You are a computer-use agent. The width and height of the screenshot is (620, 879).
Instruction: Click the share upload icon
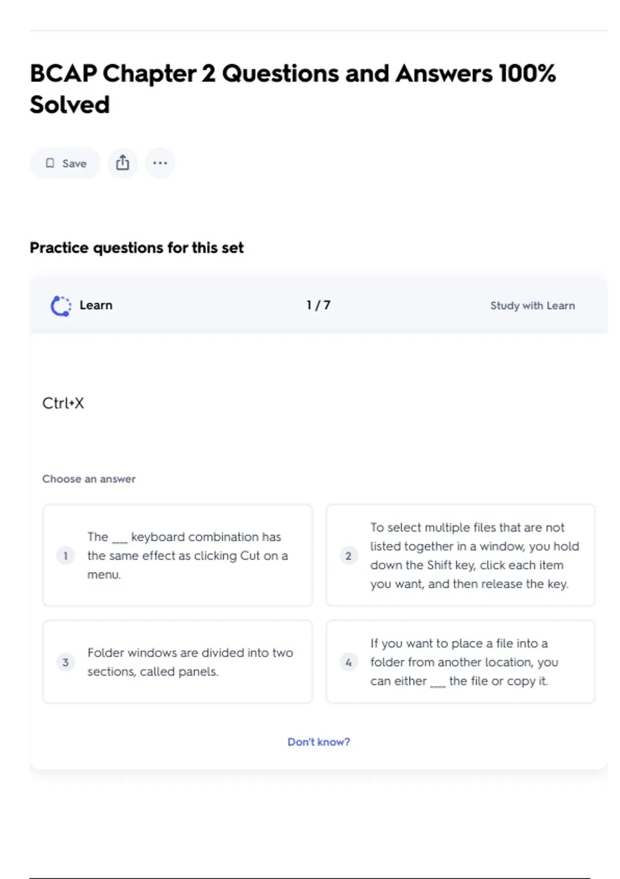[122, 163]
